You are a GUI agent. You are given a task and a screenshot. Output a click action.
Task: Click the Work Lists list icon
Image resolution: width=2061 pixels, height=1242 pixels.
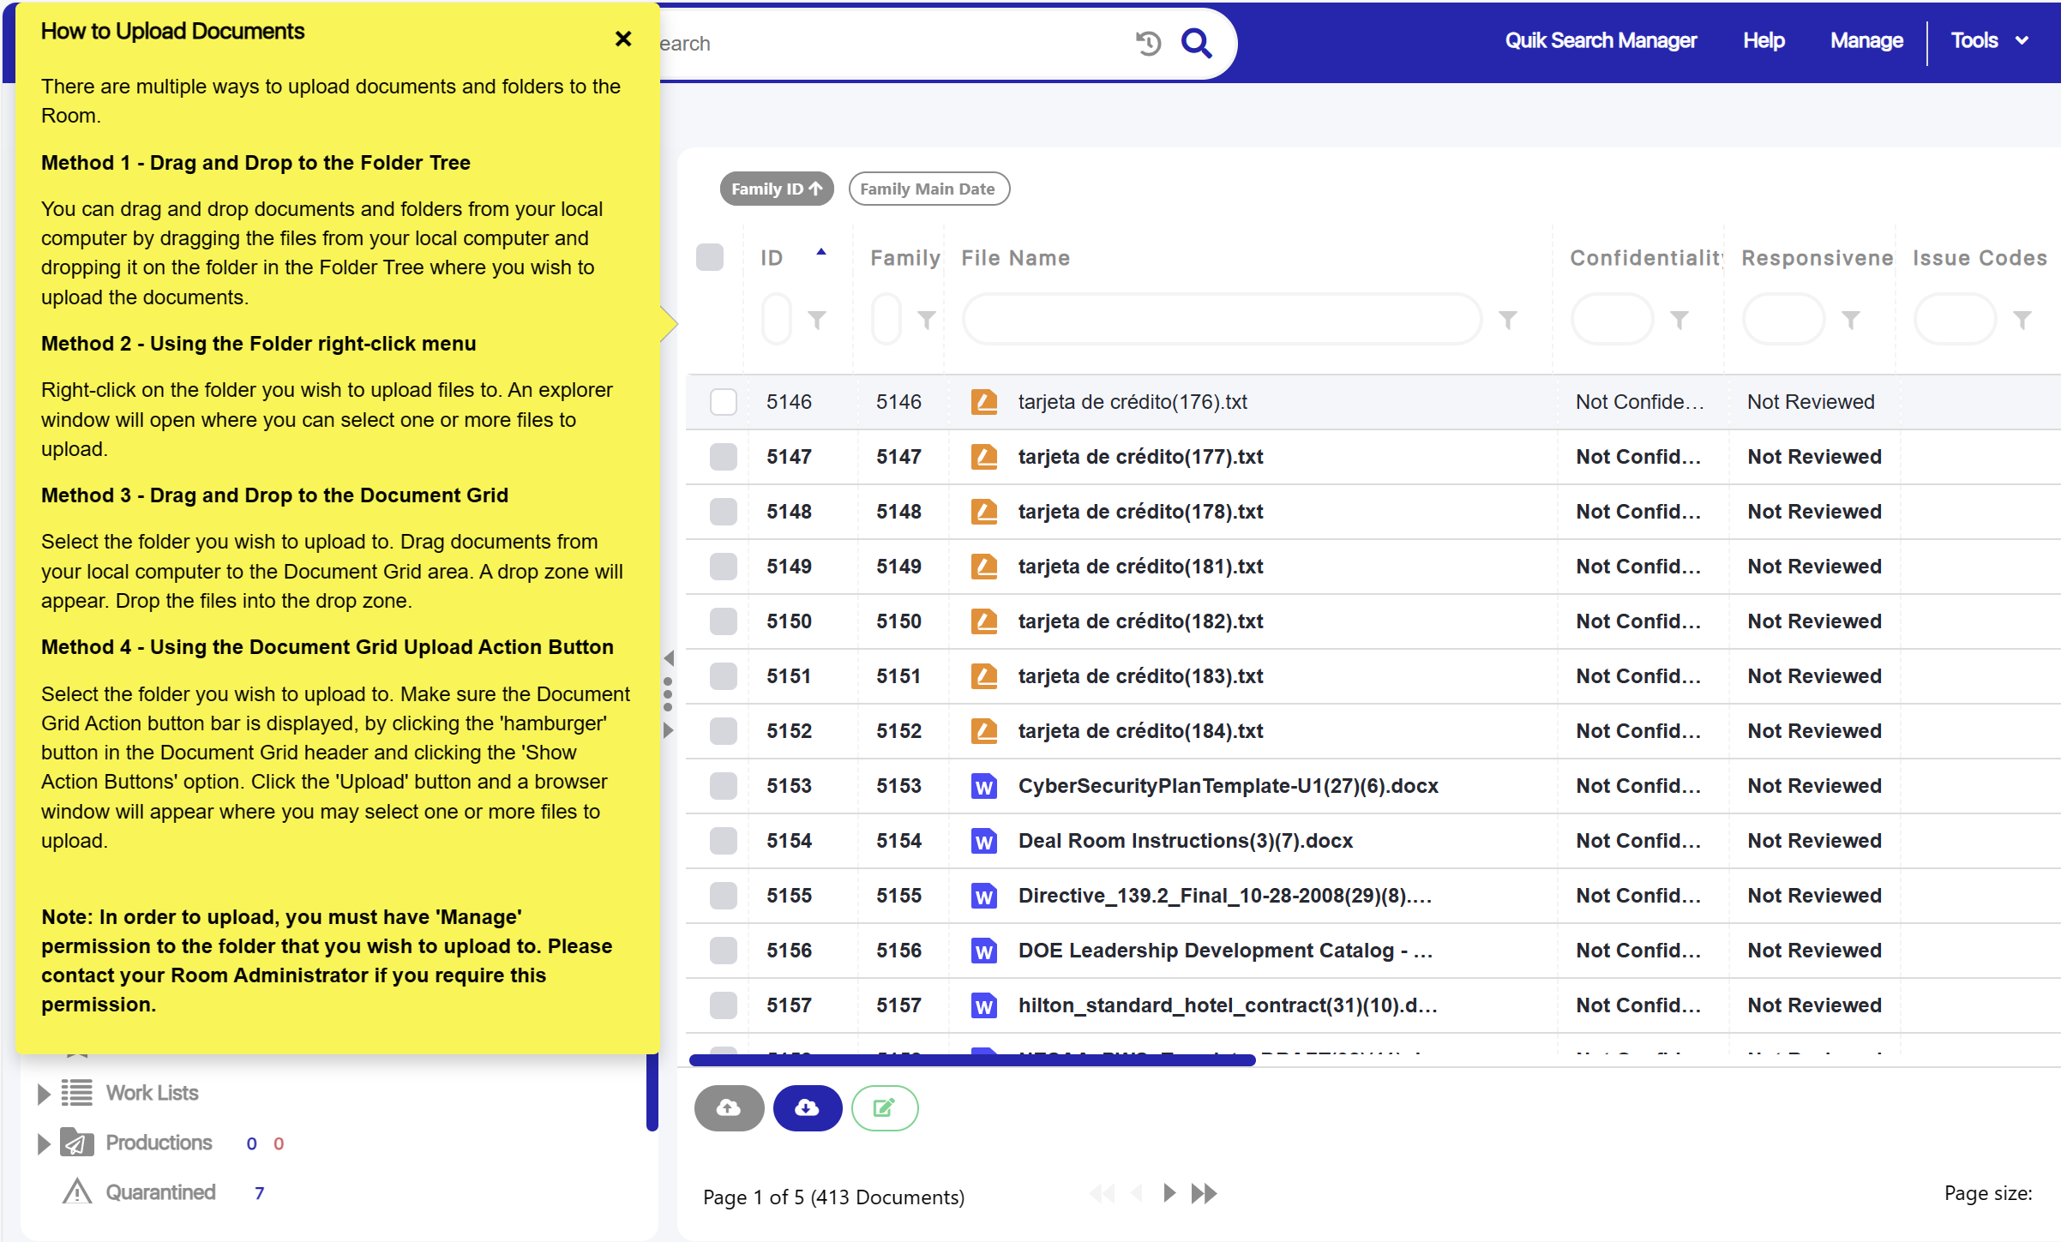coord(76,1093)
